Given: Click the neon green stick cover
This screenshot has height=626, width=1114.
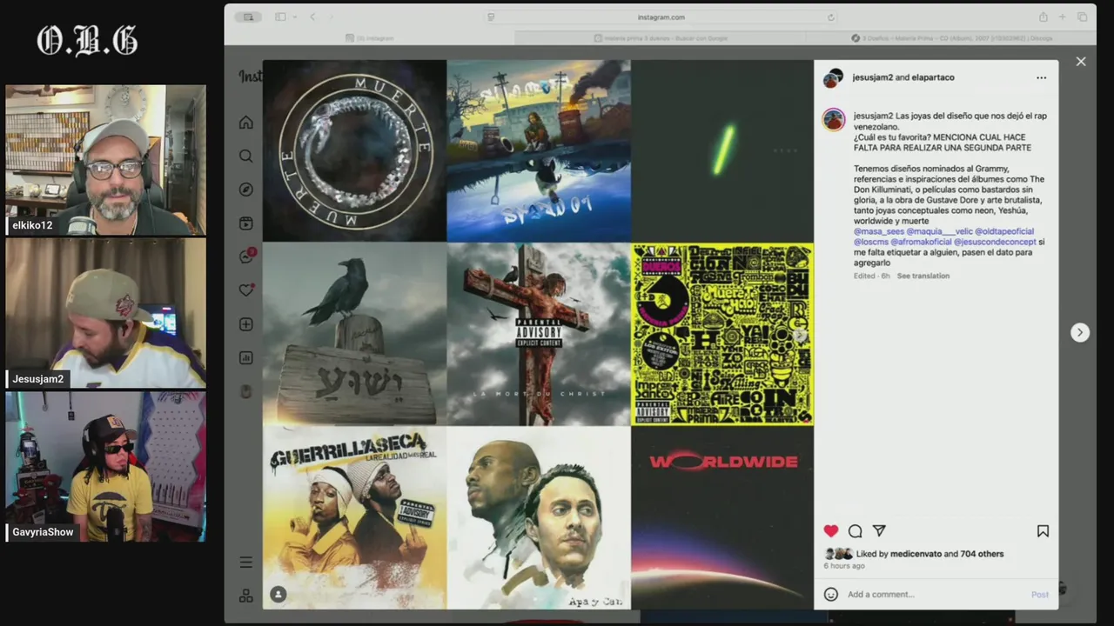Looking at the screenshot, I should tap(722, 150).
